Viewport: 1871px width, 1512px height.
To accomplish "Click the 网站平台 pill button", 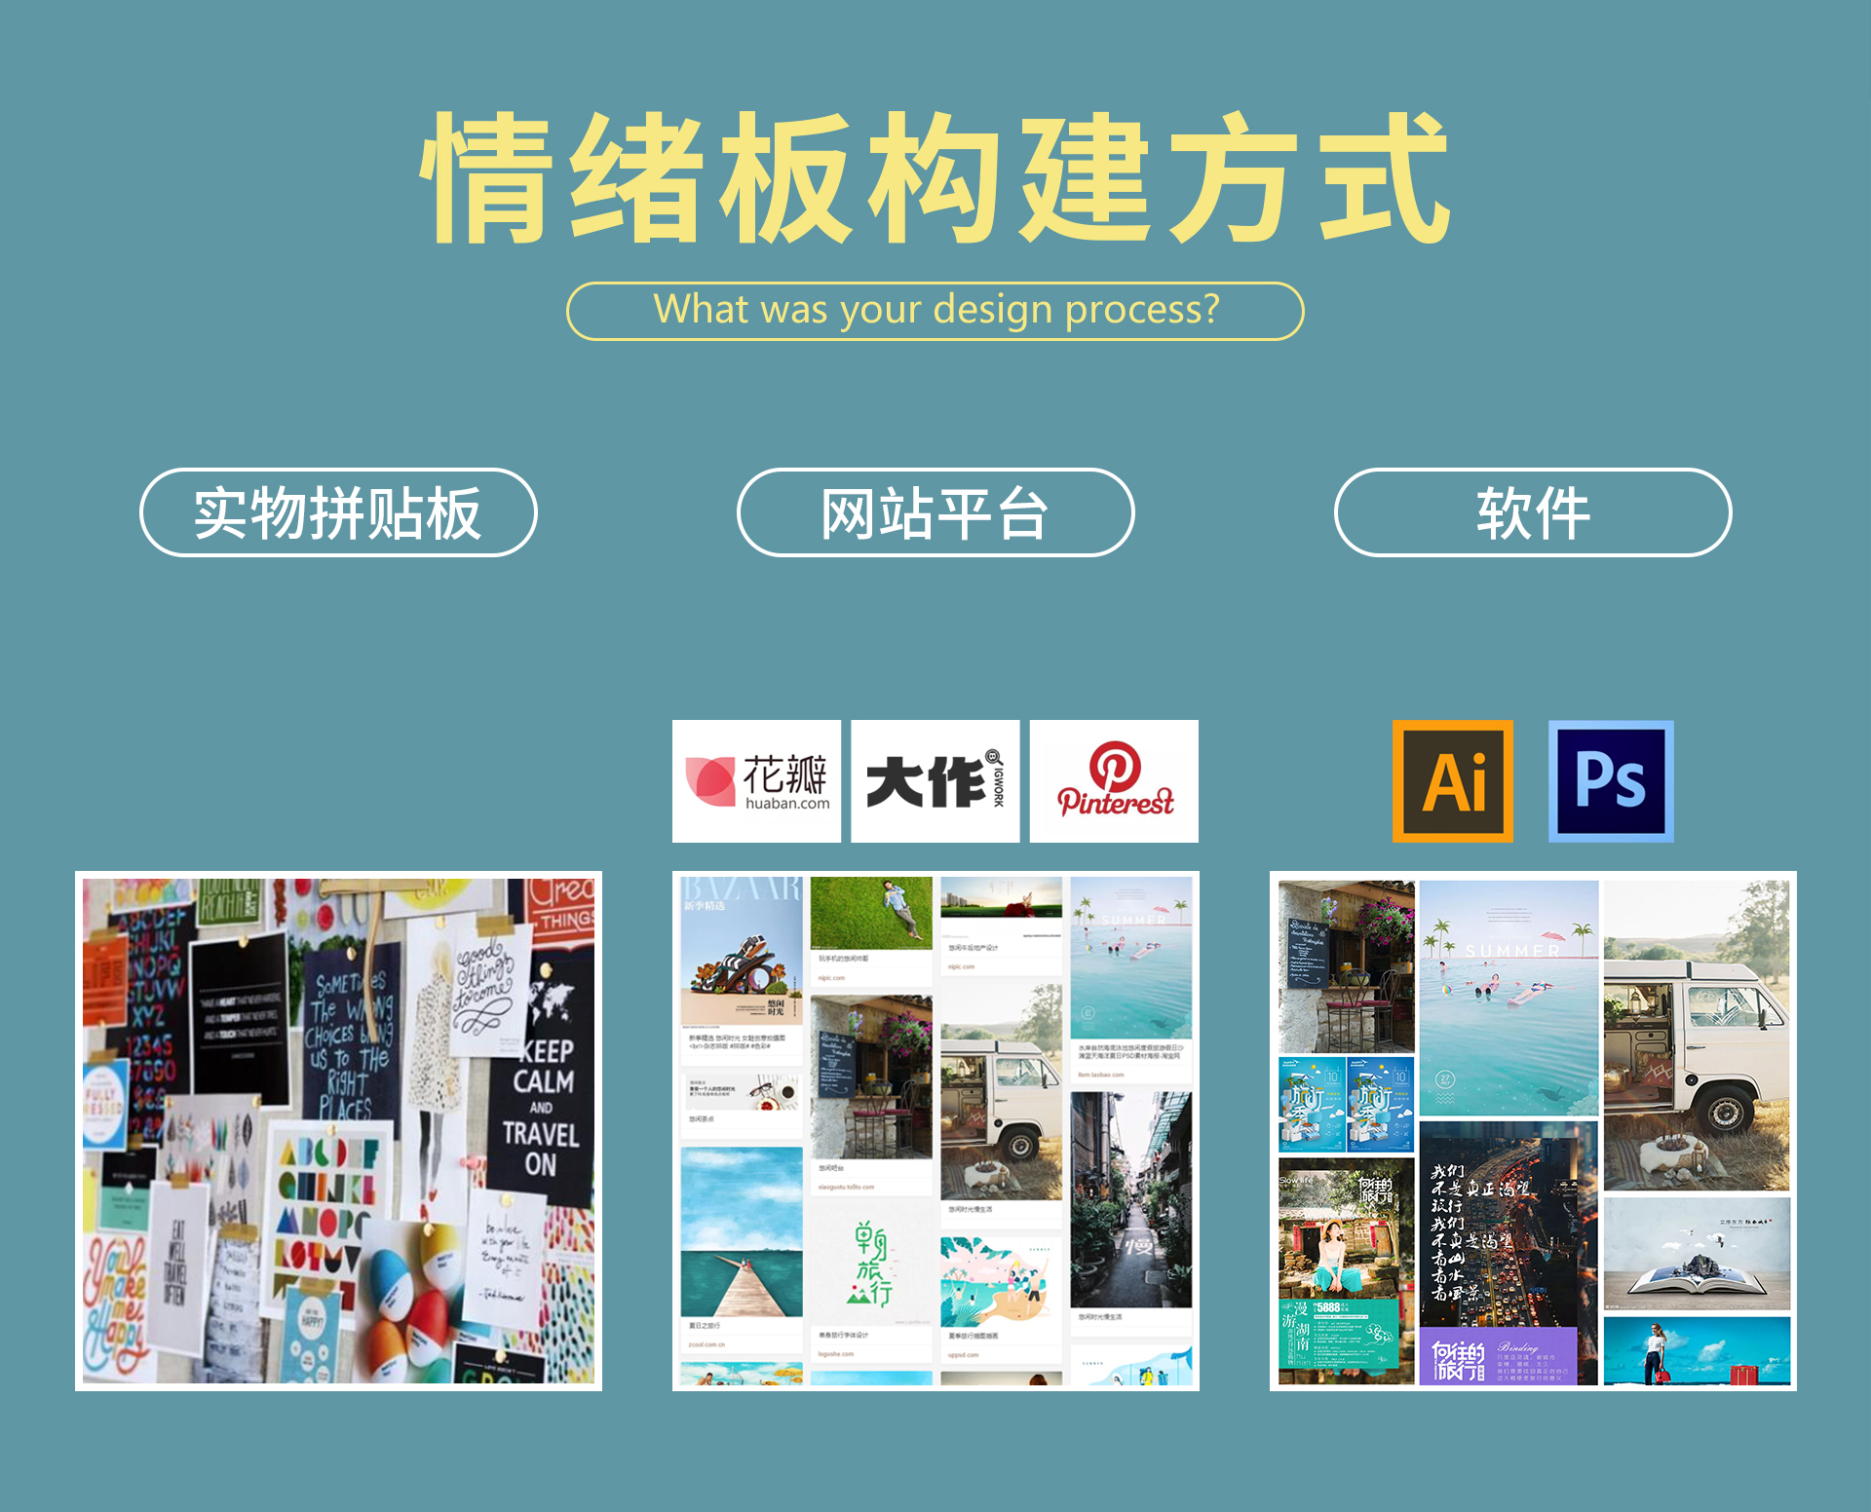I will [x=935, y=512].
